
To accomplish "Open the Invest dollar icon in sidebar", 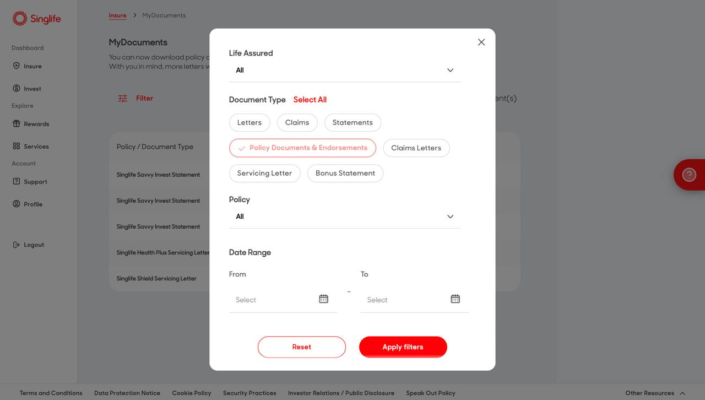I will [17, 88].
